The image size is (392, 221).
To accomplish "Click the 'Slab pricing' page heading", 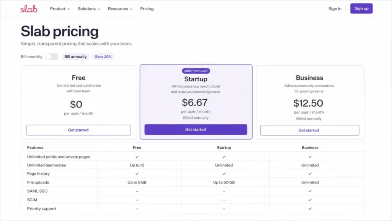I will 59,31.
